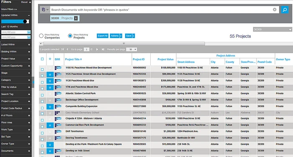The height and width of the screenshot is (157, 293).
Task: Open the 1138 Peachtree Mixed-Use project title
Action: click(x=80, y=80)
